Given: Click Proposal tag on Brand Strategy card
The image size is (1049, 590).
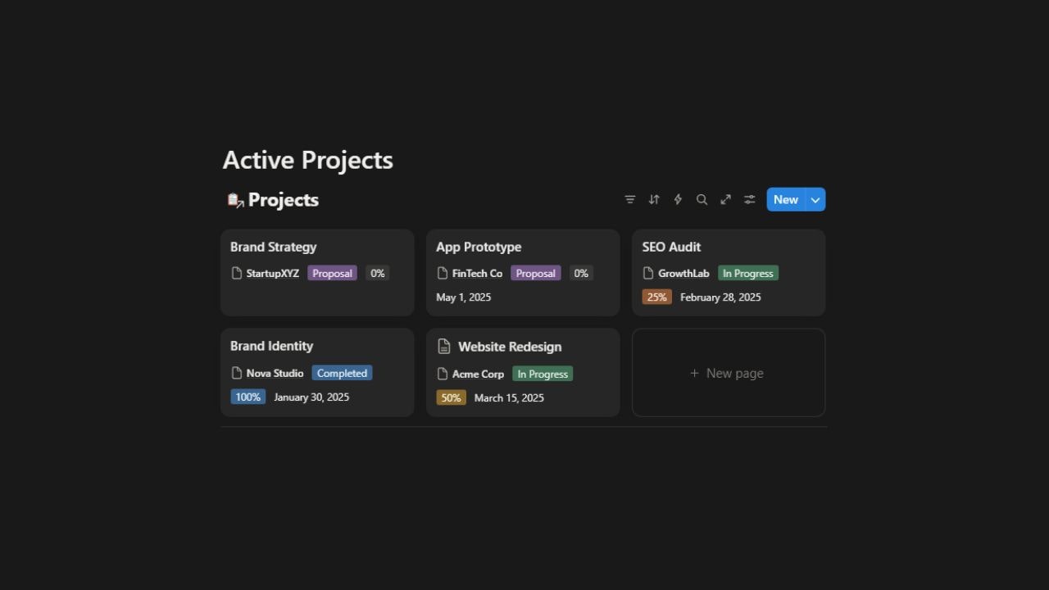Looking at the screenshot, I should point(332,274).
